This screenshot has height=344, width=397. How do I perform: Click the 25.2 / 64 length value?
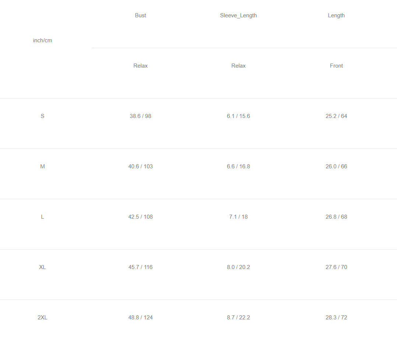coord(336,116)
